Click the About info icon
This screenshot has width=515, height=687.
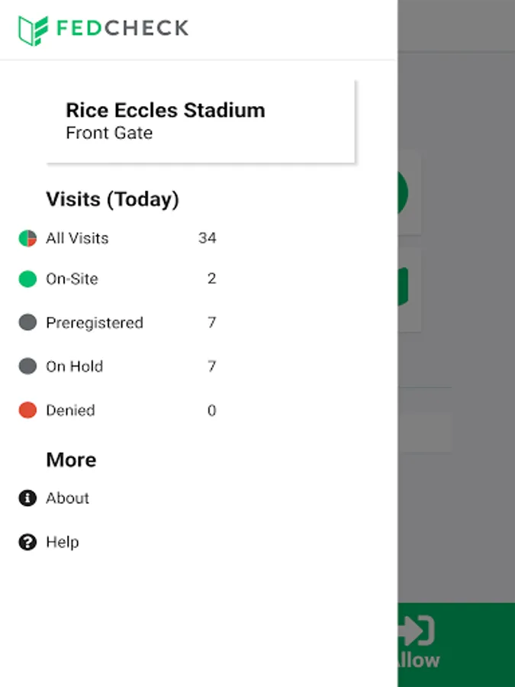pos(27,498)
